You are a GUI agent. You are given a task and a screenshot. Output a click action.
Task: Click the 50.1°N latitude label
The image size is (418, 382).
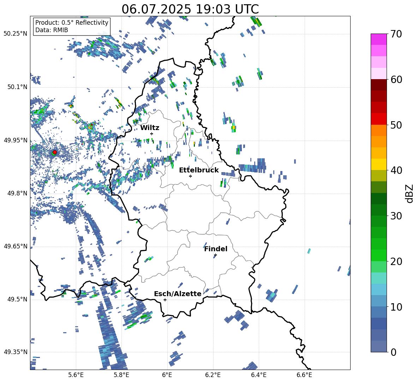tap(18, 87)
